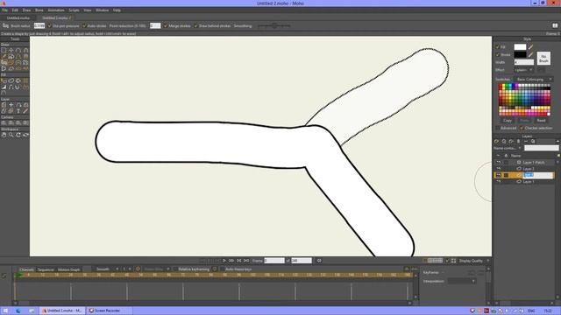Pick stroke color with eyedropper icon
The height and width of the screenshot is (315, 561).
[x=530, y=54]
